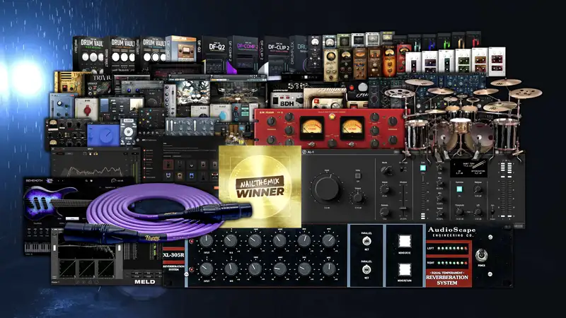Click the AL-1 stereo output level meter
Screen dimensions: 566x318
(x=506, y=189)
